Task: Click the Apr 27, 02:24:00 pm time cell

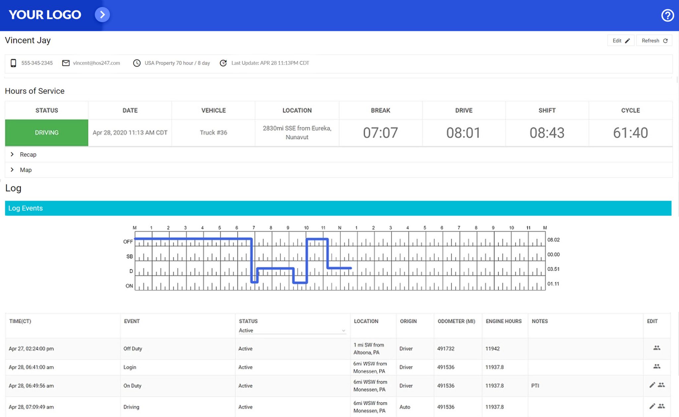Action: [31, 349]
